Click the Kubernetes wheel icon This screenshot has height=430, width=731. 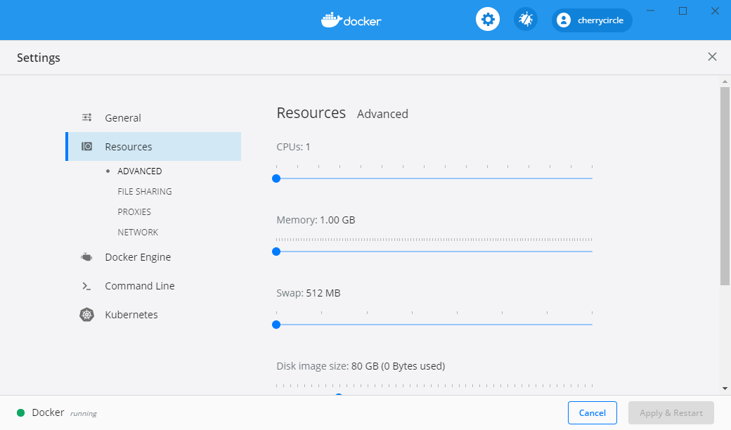(x=86, y=315)
